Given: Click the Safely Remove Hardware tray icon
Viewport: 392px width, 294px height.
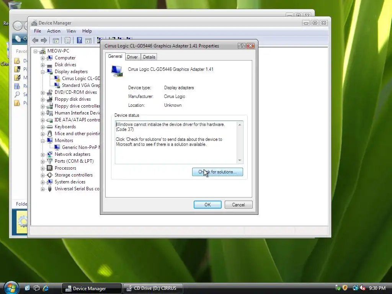Looking at the screenshot, I should point(338,288).
